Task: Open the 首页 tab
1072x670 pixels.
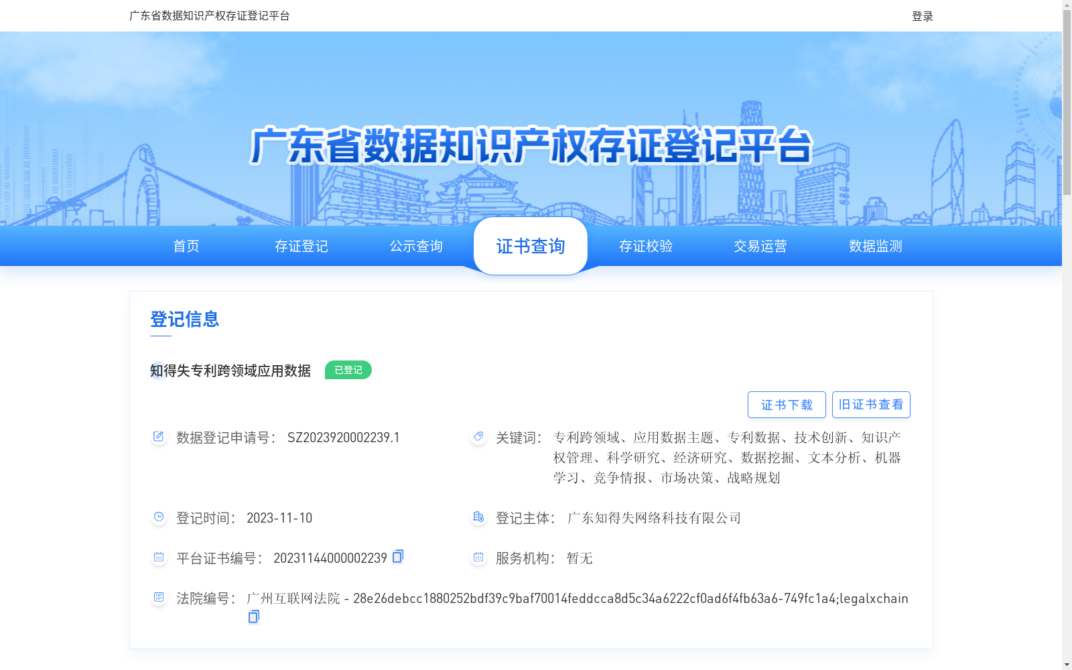Action: tap(186, 246)
